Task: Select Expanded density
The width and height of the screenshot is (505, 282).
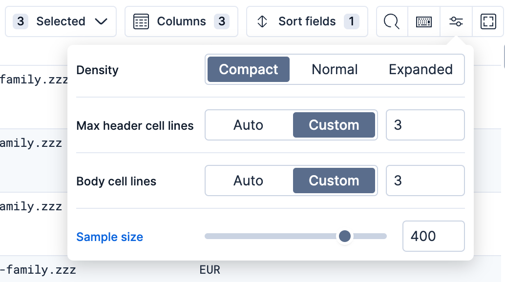Action: tap(421, 69)
